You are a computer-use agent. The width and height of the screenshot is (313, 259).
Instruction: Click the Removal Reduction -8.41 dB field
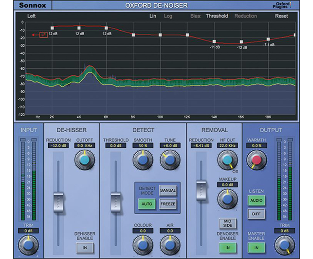[201, 146]
